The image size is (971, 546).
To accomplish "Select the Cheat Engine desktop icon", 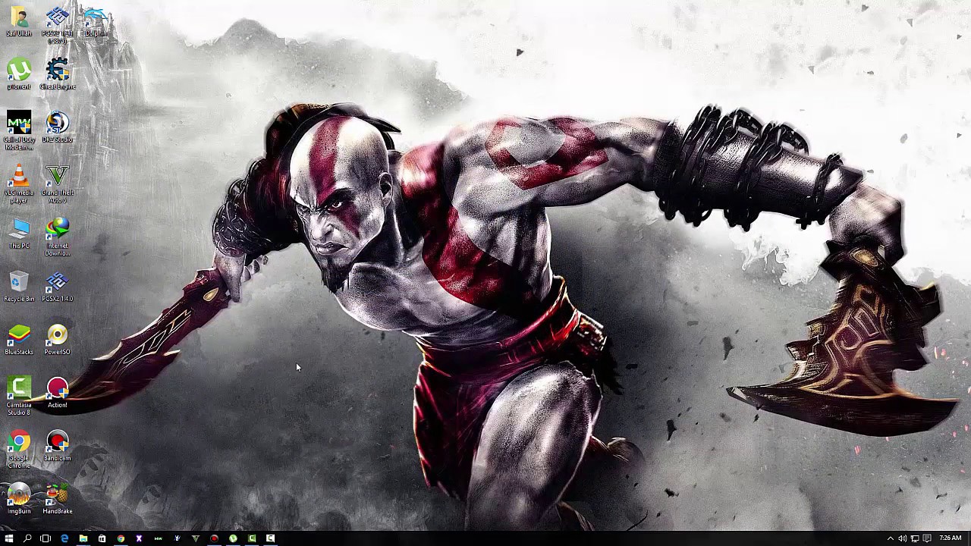I will (x=58, y=71).
